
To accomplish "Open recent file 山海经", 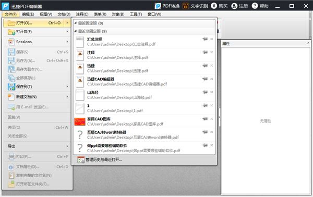I will pos(145,95).
